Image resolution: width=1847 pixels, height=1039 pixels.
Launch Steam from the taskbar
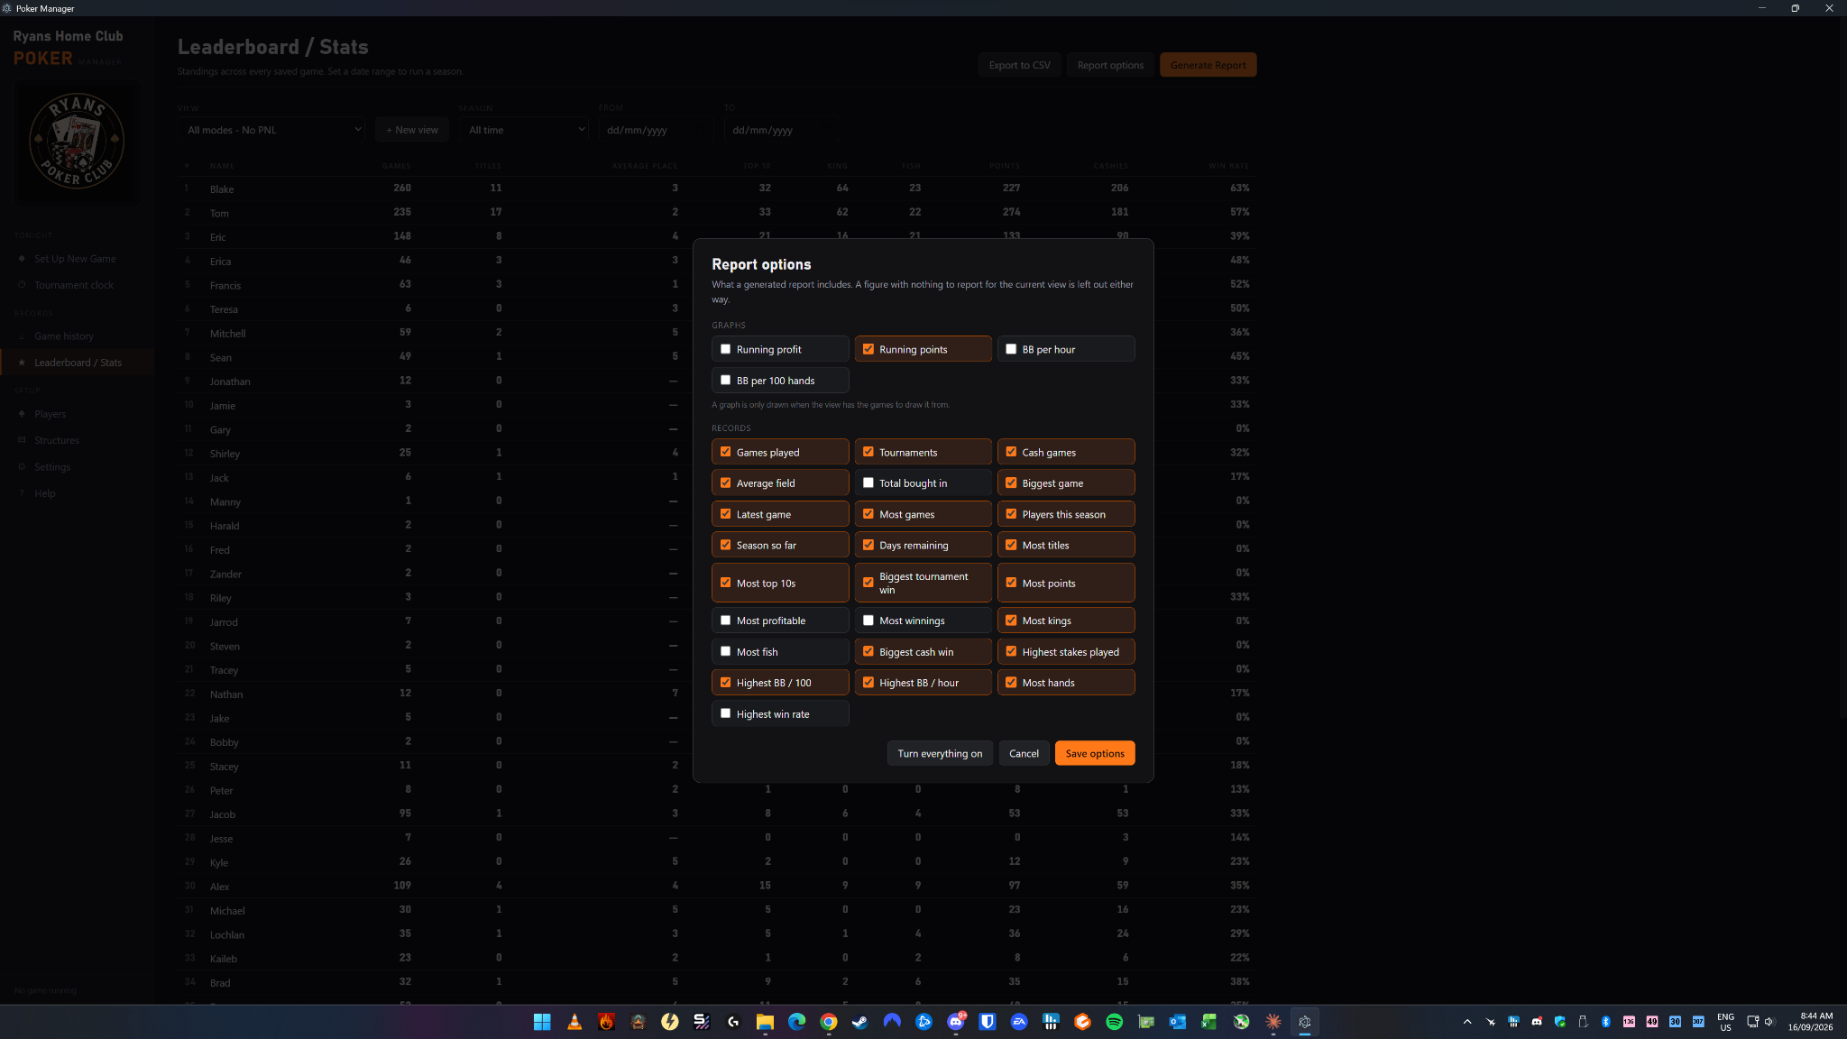(860, 1022)
